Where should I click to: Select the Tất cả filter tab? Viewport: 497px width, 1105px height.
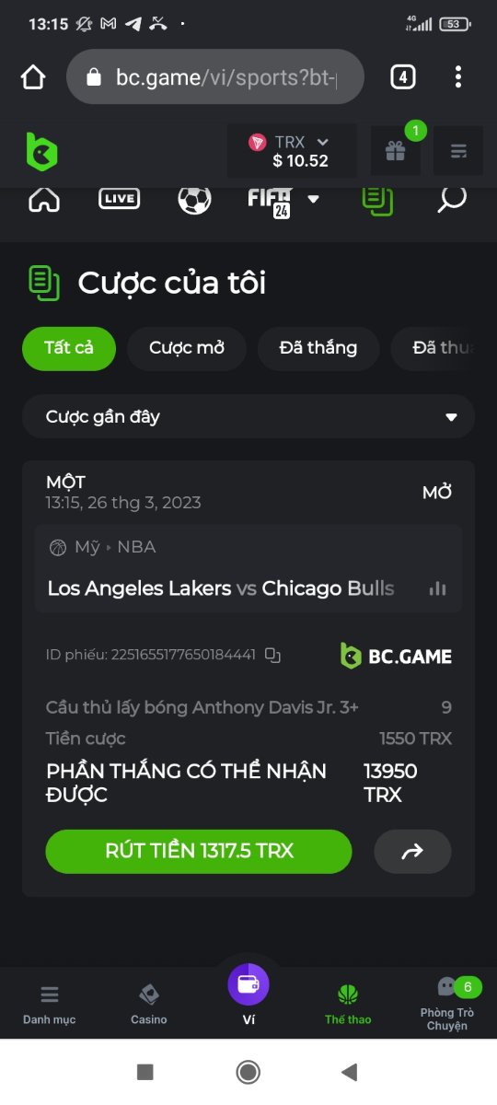pyautogui.click(x=69, y=348)
